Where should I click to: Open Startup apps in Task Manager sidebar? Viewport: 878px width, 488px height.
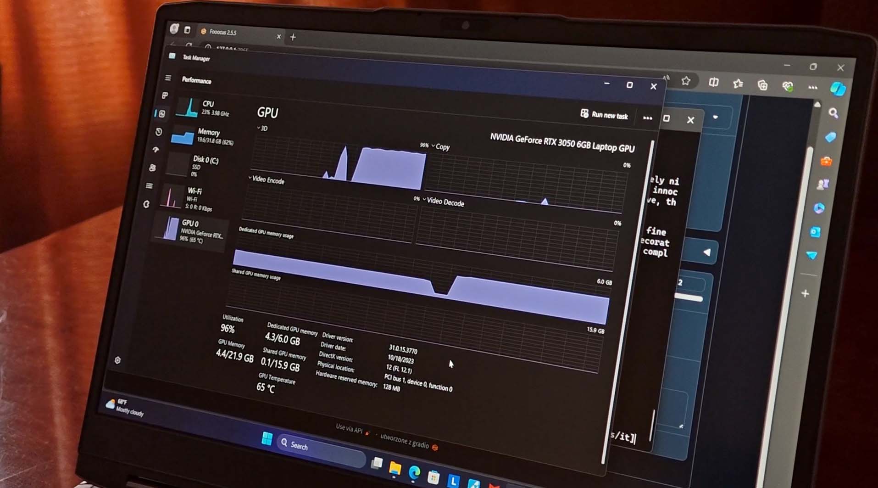(156, 150)
